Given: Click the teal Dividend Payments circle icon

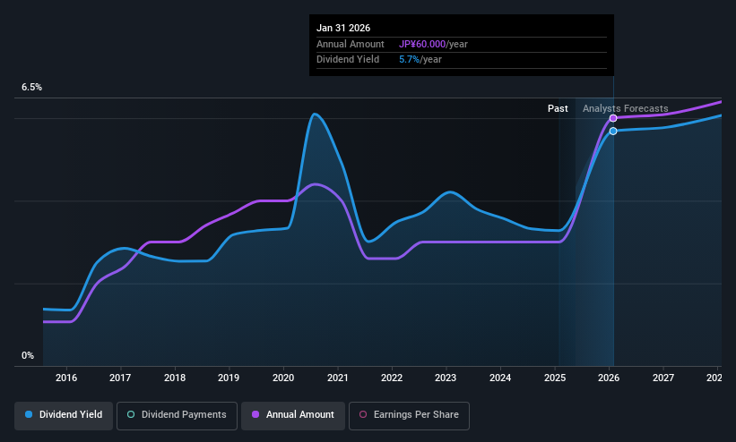Looking at the screenshot, I should [x=131, y=414].
